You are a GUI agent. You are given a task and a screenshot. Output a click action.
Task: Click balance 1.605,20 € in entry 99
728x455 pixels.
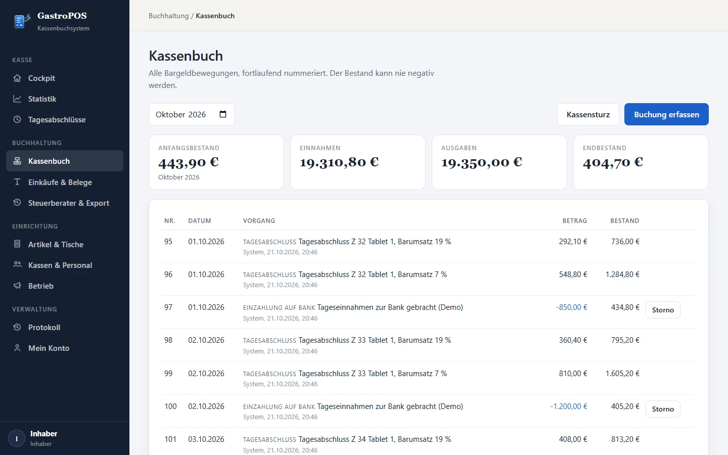point(622,374)
